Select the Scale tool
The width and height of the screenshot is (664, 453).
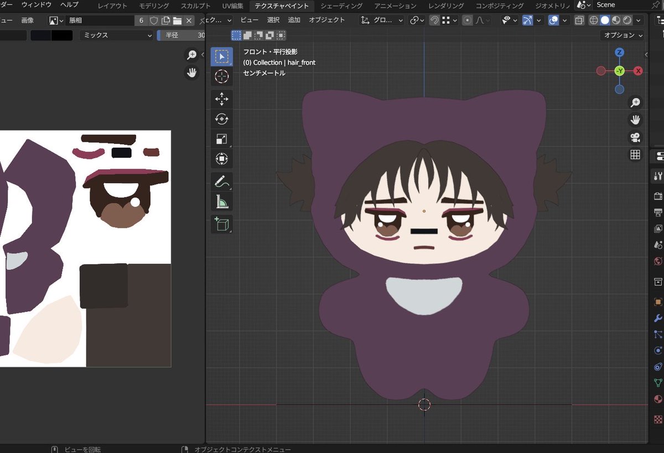click(x=221, y=139)
